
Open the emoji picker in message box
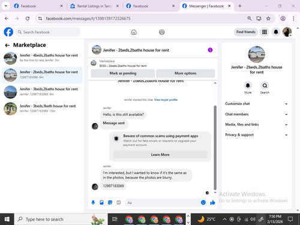(203, 202)
